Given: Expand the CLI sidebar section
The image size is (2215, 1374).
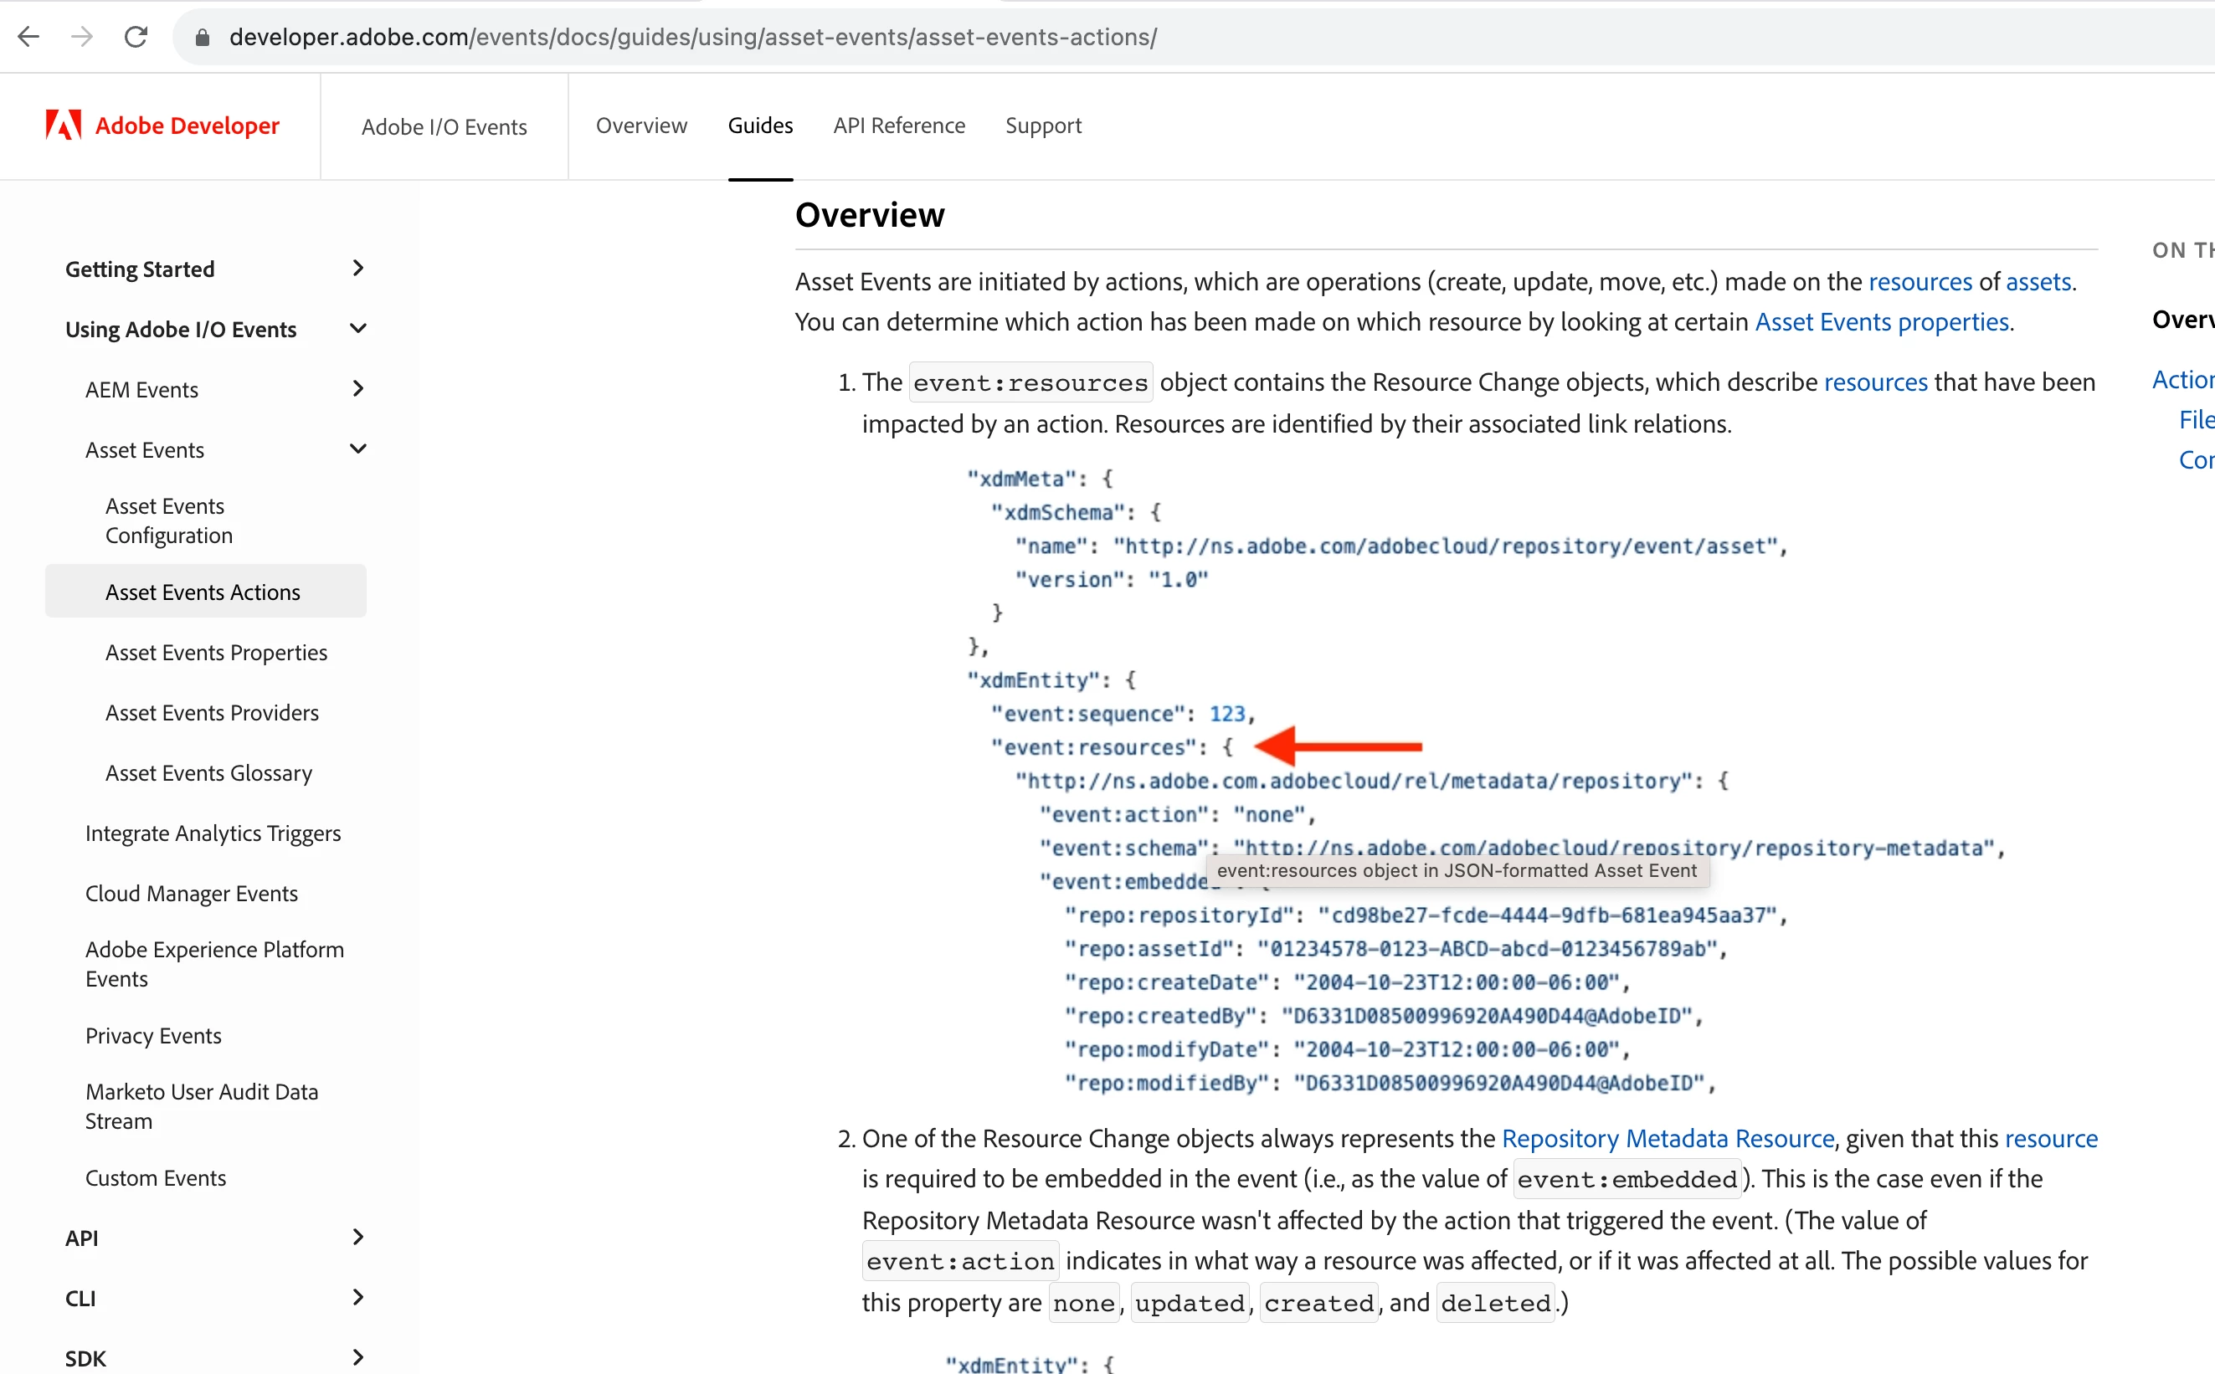Looking at the screenshot, I should coord(357,1297).
